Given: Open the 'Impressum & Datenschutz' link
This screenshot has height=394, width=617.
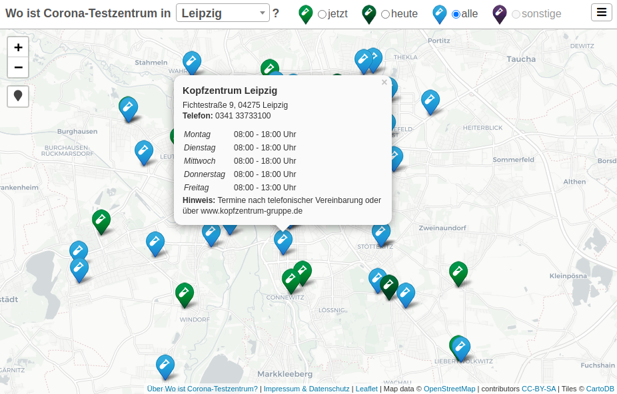Looking at the screenshot, I should pyautogui.click(x=307, y=389).
